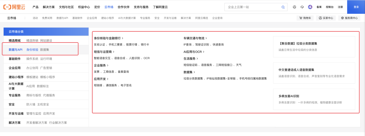Open the 购物车 shopping cart

(x=305, y=18)
